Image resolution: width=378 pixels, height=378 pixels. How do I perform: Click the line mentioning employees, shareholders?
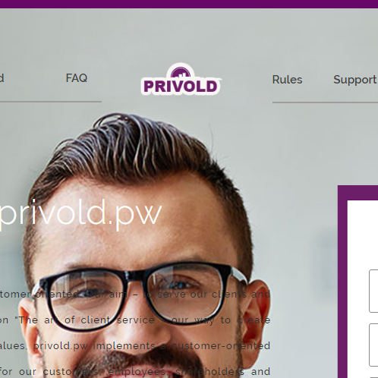pyautogui.click(x=135, y=372)
